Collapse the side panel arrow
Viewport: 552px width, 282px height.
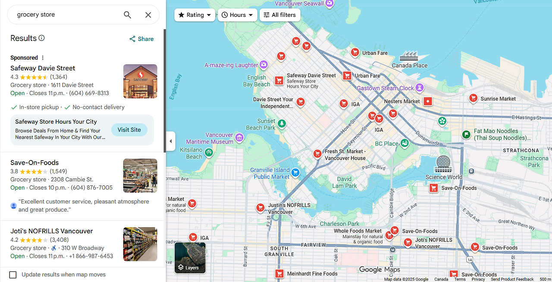(x=171, y=141)
